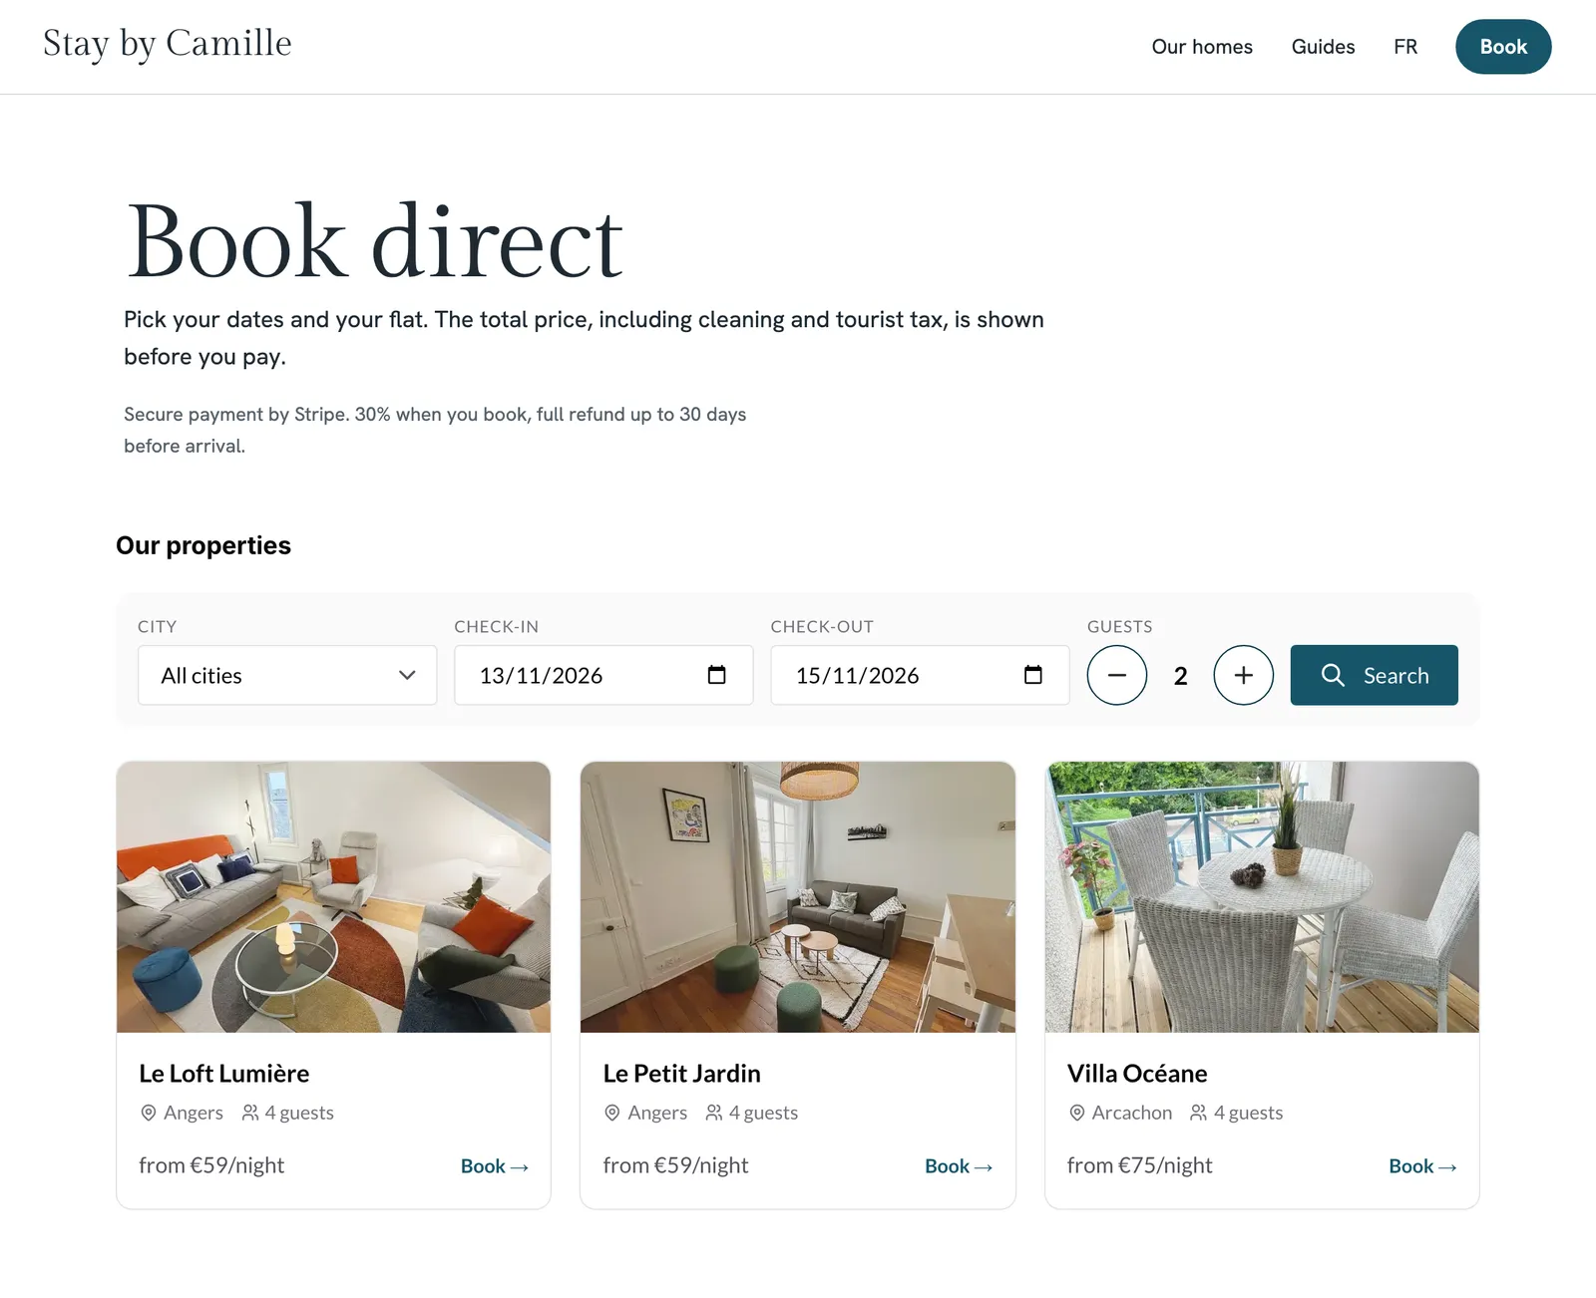This screenshot has width=1596, height=1298.
Task: Go to Stay by Camille home logo
Action: 168,44
